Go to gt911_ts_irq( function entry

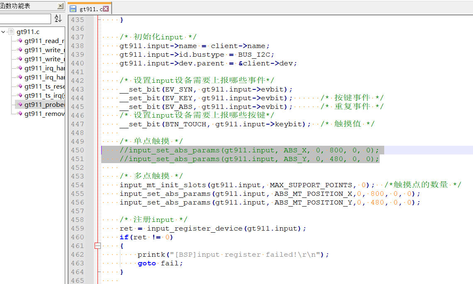coord(44,95)
